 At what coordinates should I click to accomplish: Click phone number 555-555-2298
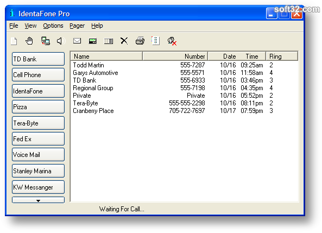coord(187,103)
